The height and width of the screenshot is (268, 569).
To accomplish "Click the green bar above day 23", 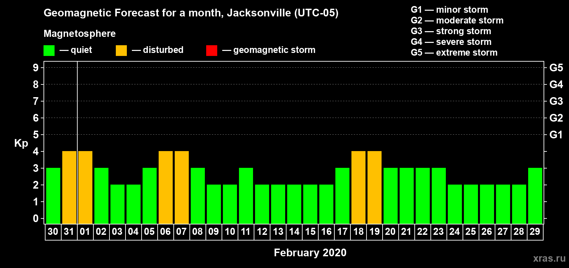I will pyautogui.click(x=439, y=196).
